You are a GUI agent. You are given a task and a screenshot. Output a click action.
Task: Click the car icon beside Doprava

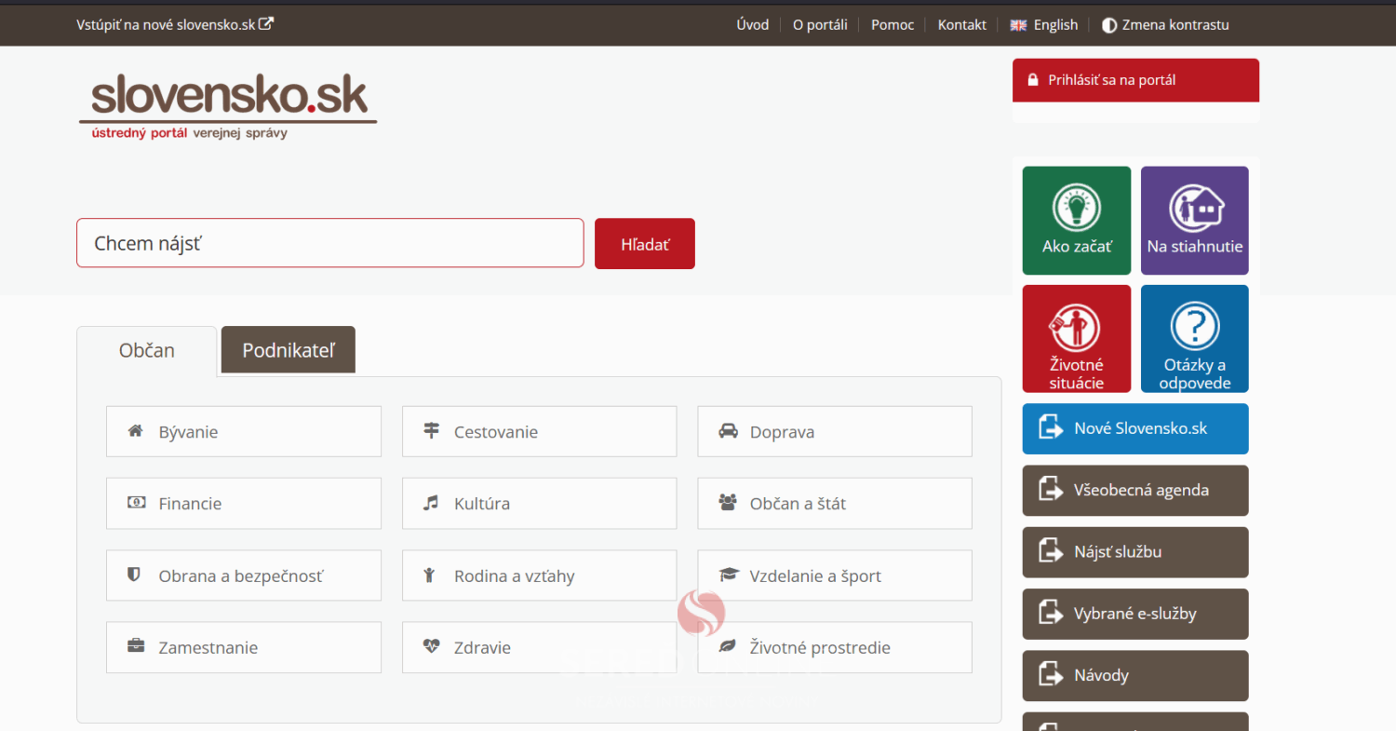pos(727,431)
